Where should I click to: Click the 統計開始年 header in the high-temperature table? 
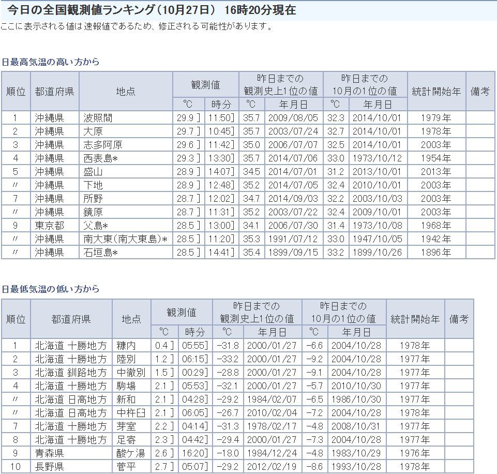pos(436,91)
